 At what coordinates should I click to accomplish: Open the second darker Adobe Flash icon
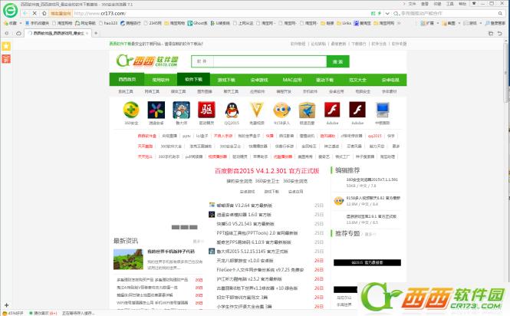click(357, 110)
